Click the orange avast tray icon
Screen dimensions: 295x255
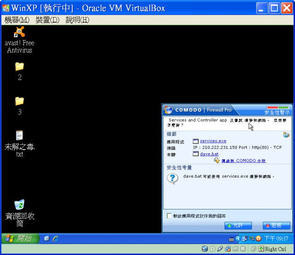(x=259, y=238)
